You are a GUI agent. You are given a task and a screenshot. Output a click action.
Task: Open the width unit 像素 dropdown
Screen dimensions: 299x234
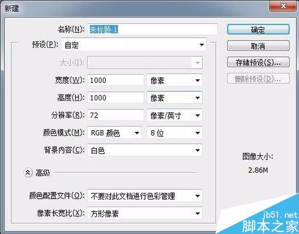tap(175, 80)
